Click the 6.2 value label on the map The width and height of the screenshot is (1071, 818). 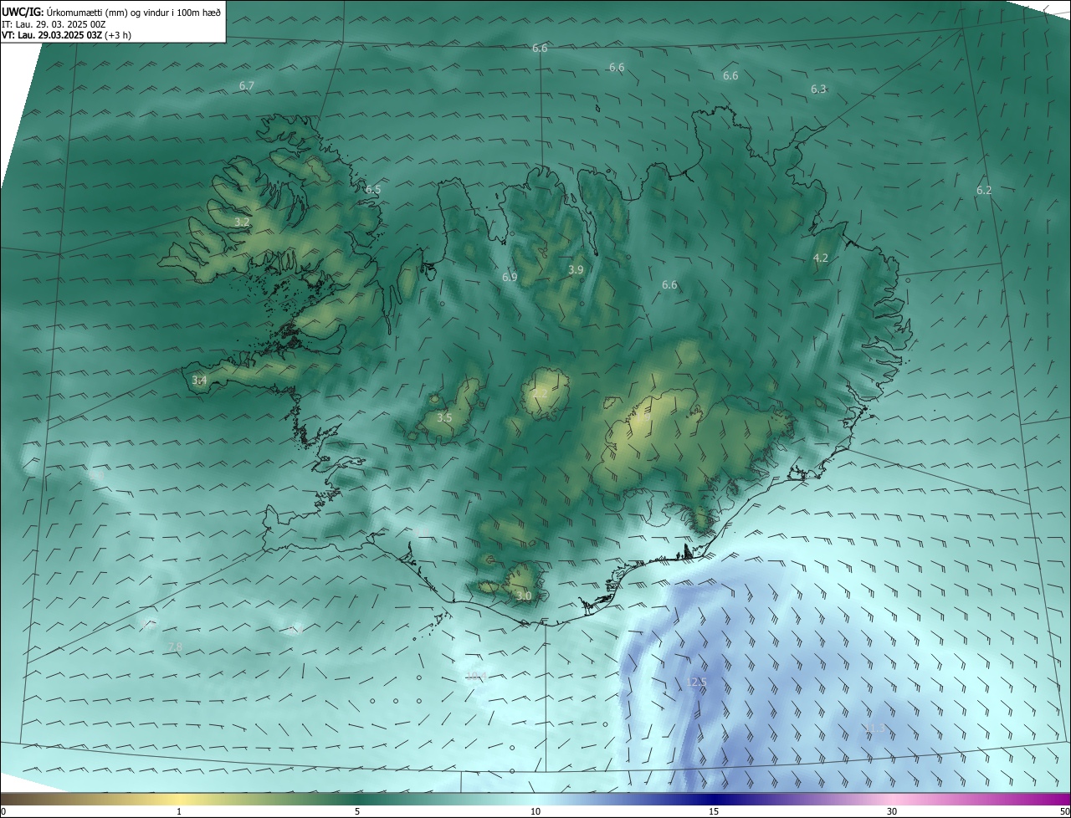984,190
